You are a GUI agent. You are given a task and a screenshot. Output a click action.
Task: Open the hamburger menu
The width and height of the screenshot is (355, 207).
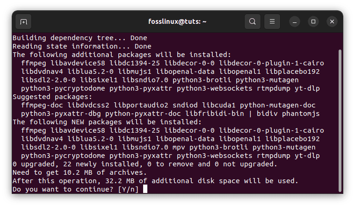[272, 21]
